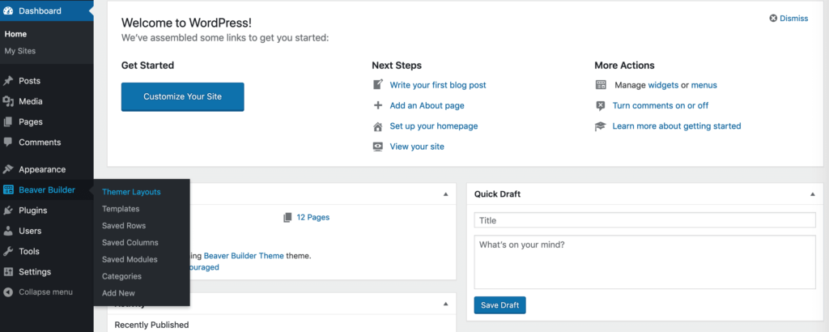
Task: Click the Dashboard gauge icon in sidebar
Action: click(x=8, y=11)
